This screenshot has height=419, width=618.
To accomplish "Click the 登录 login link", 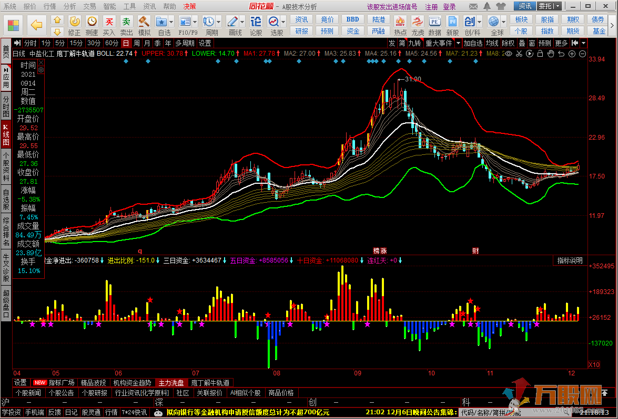I will click(449, 7).
